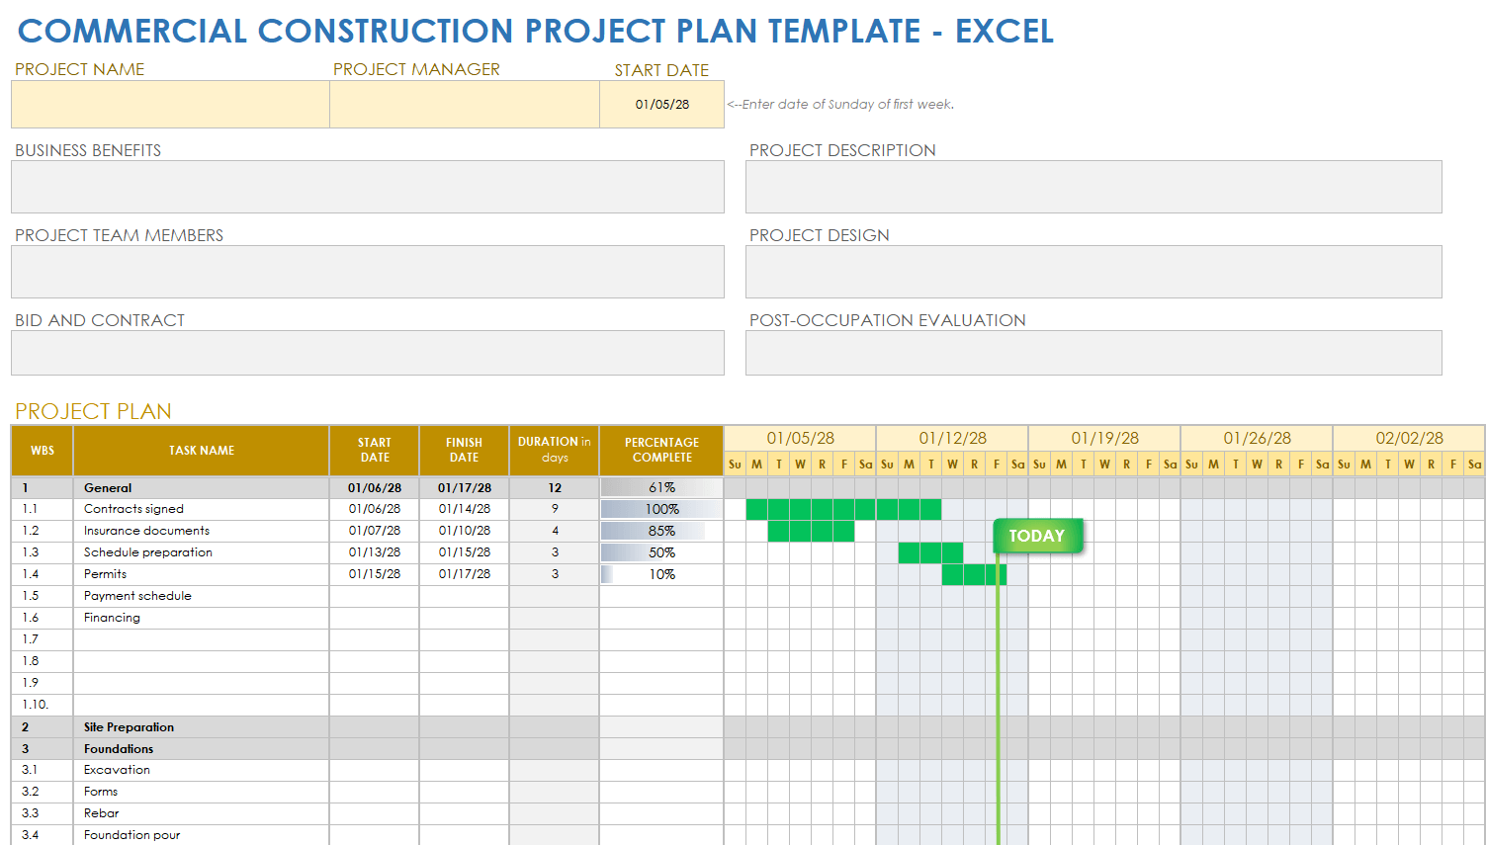
Task: Select the Project Manager input cell
Action: click(464, 104)
